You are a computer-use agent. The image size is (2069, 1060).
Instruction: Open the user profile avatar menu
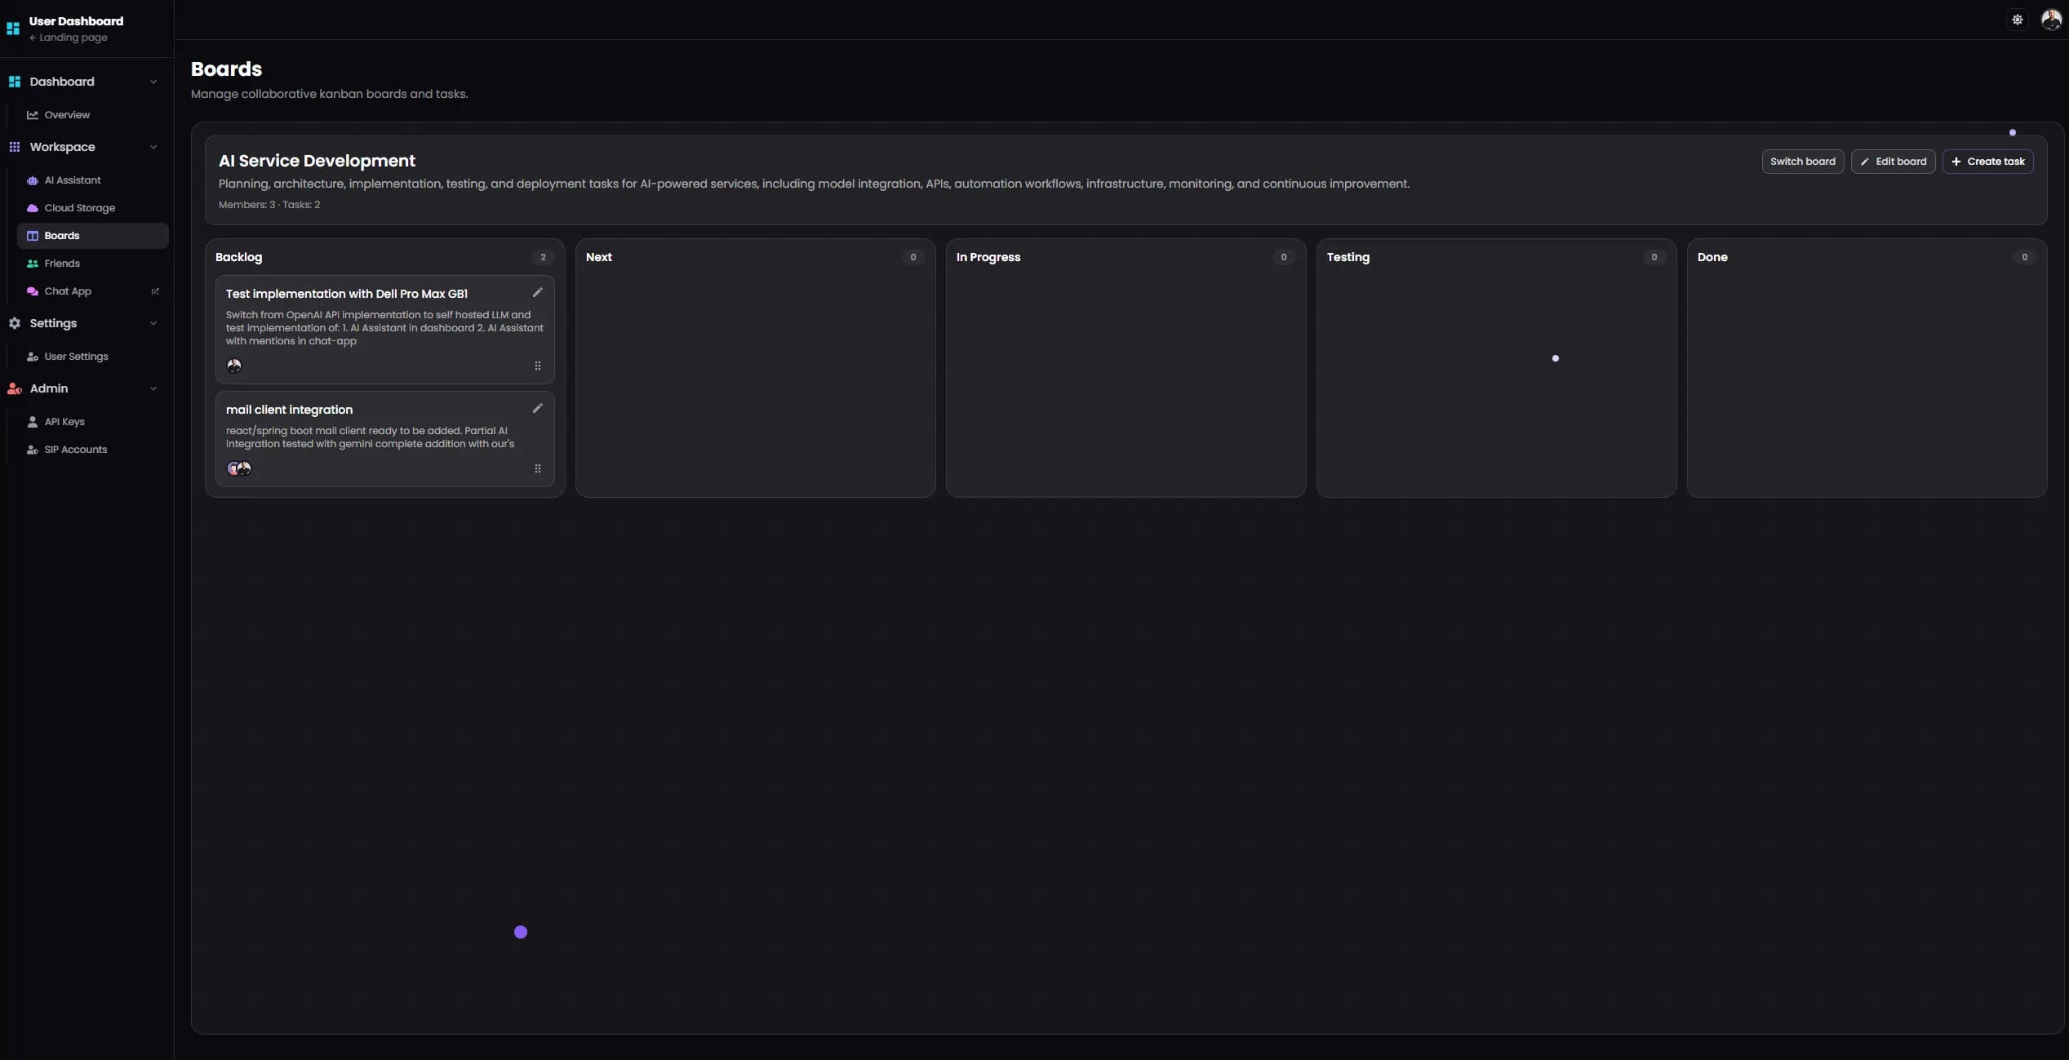[x=2051, y=20]
